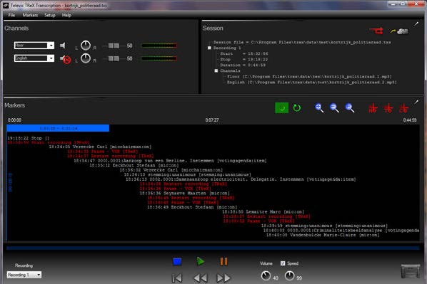The width and height of the screenshot is (427, 284).
Task: Select the Stop = 19:18:22 row
Action: [244, 59]
